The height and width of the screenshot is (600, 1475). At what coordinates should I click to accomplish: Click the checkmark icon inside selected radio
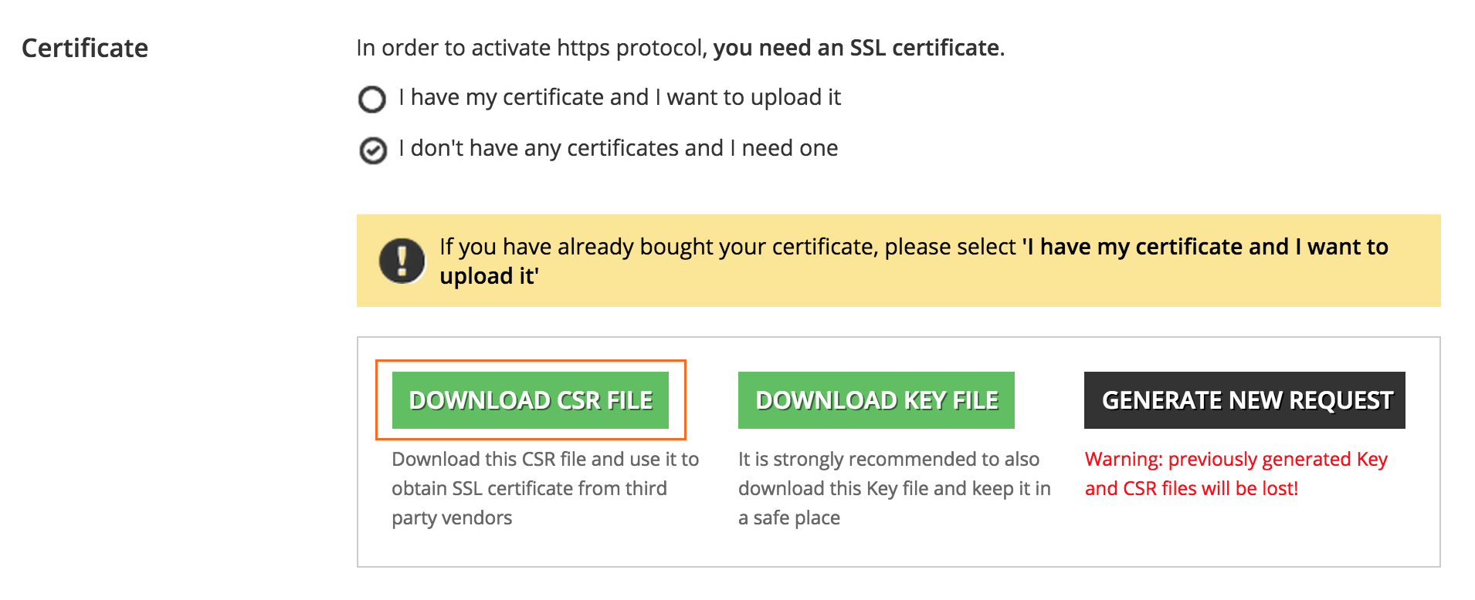[373, 150]
